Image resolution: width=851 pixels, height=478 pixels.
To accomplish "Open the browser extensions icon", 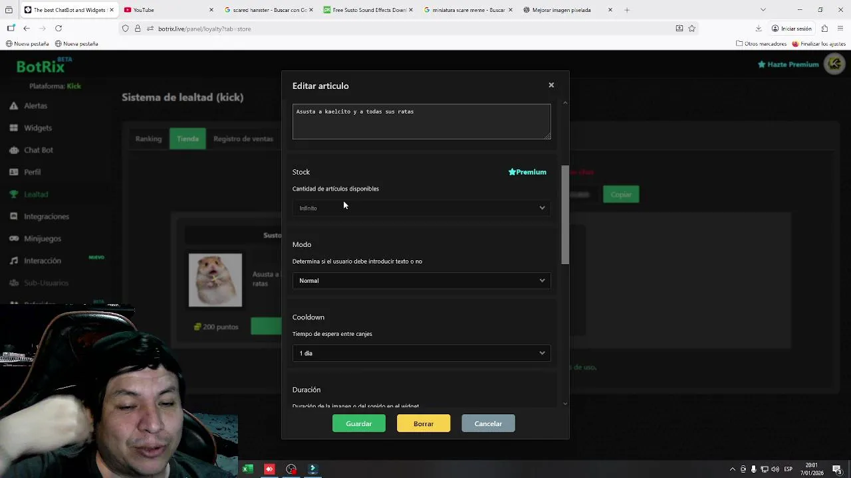I will [824, 29].
